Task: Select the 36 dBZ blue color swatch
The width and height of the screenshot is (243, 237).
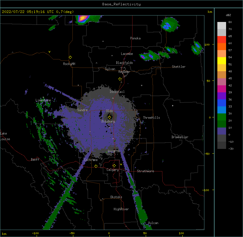Action: pyautogui.click(x=222, y=103)
